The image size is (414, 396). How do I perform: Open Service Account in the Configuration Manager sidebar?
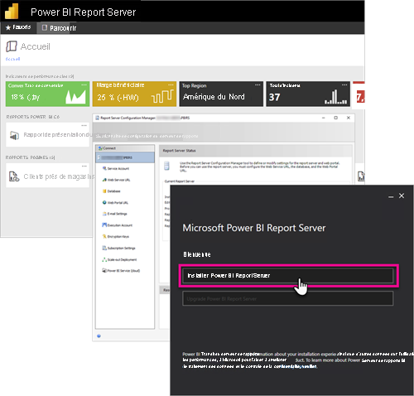pos(116,168)
